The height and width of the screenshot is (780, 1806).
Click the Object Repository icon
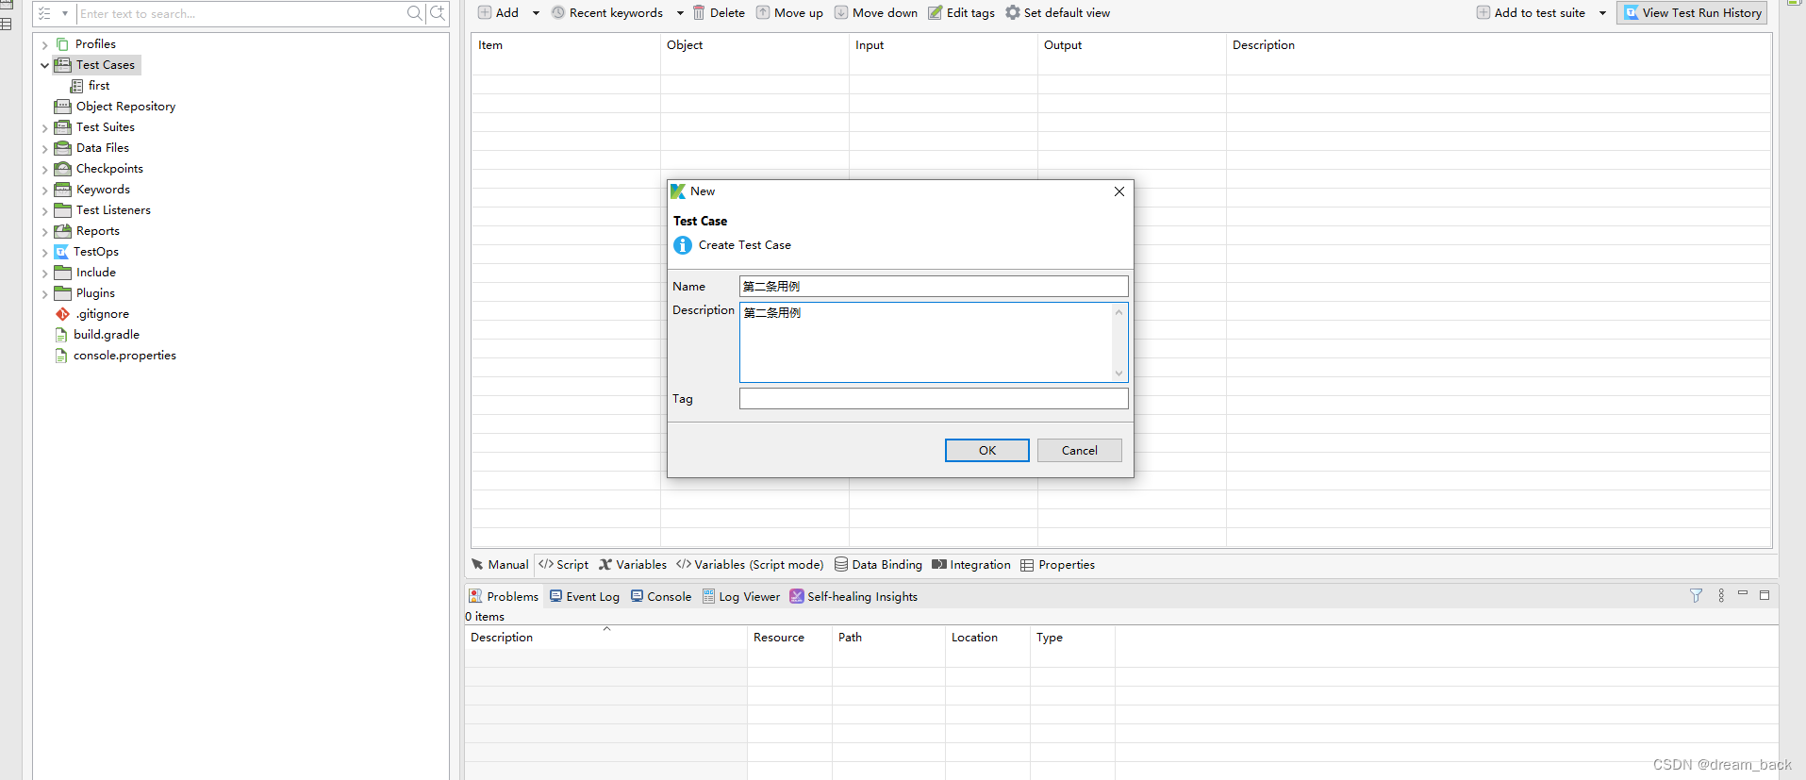pyautogui.click(x=63, y=107)
